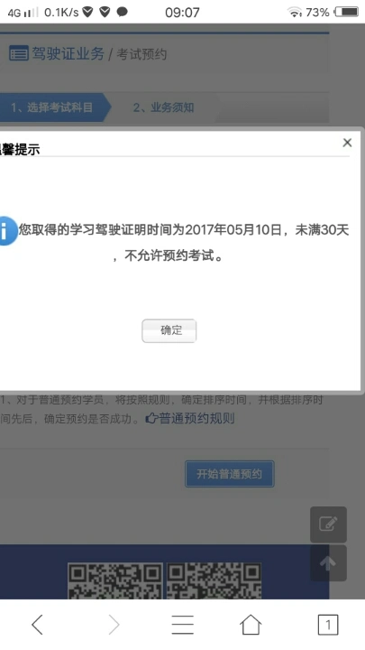Open the 普通预约规则 link
This screenshot has width=365, height=650.
coord(190,418)
